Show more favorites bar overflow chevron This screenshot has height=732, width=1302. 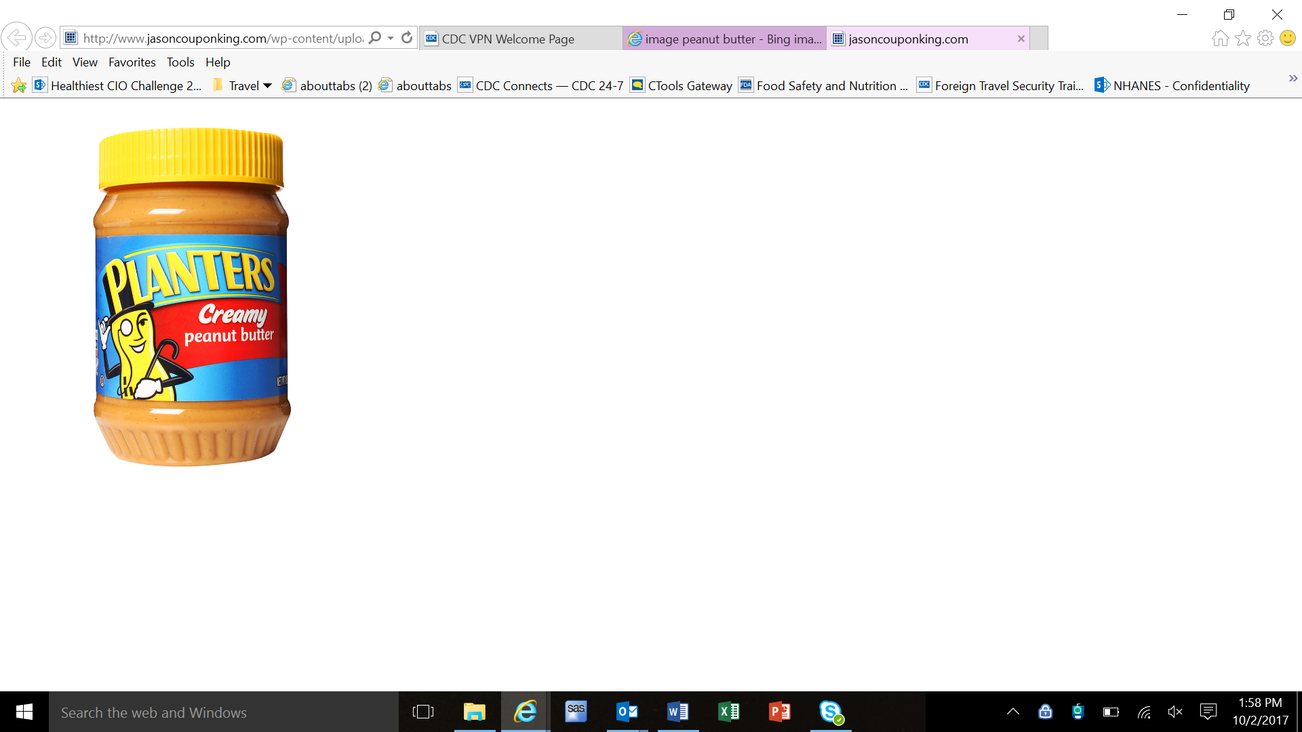pos(1293,79)
